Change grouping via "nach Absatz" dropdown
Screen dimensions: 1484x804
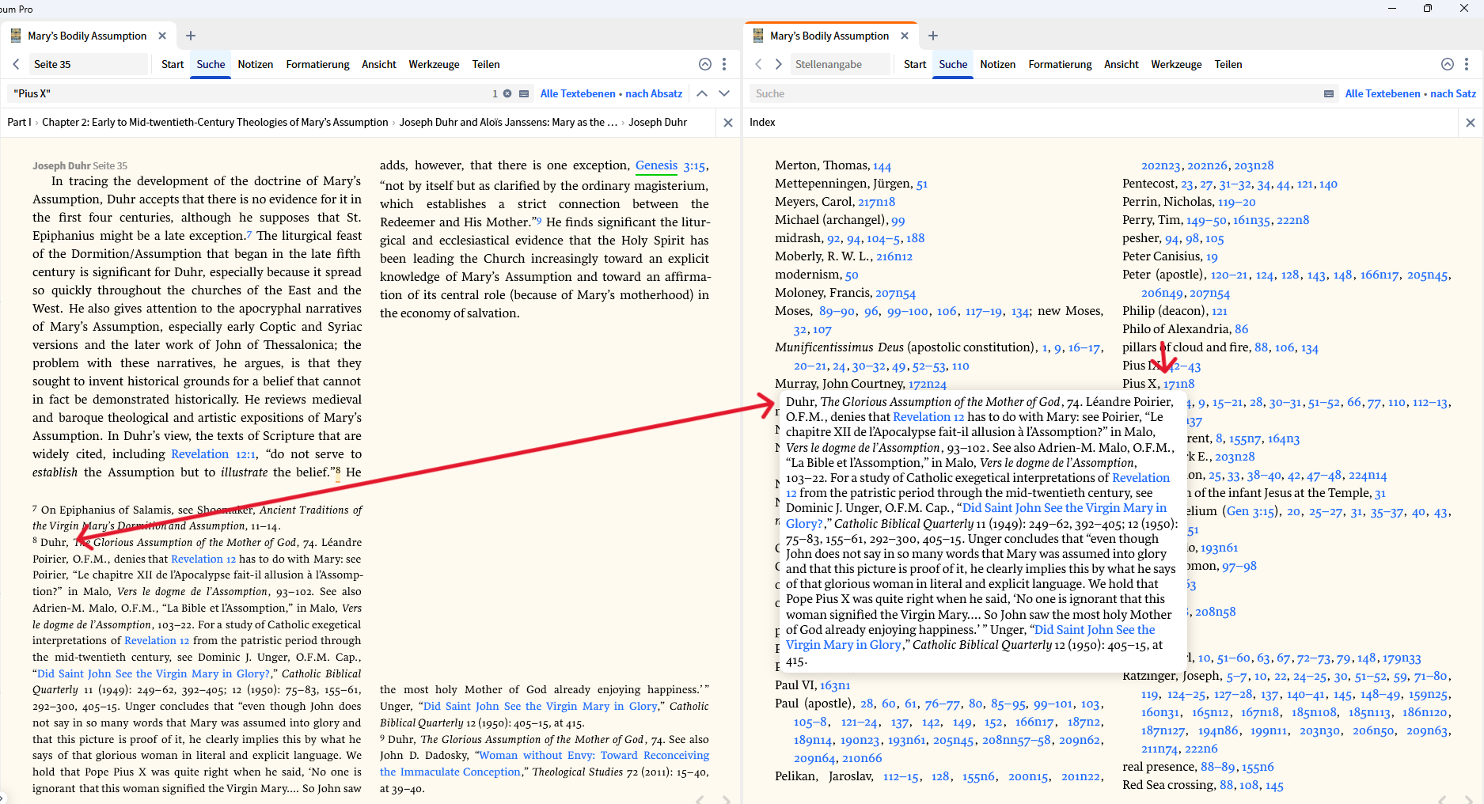click(654, 93)
